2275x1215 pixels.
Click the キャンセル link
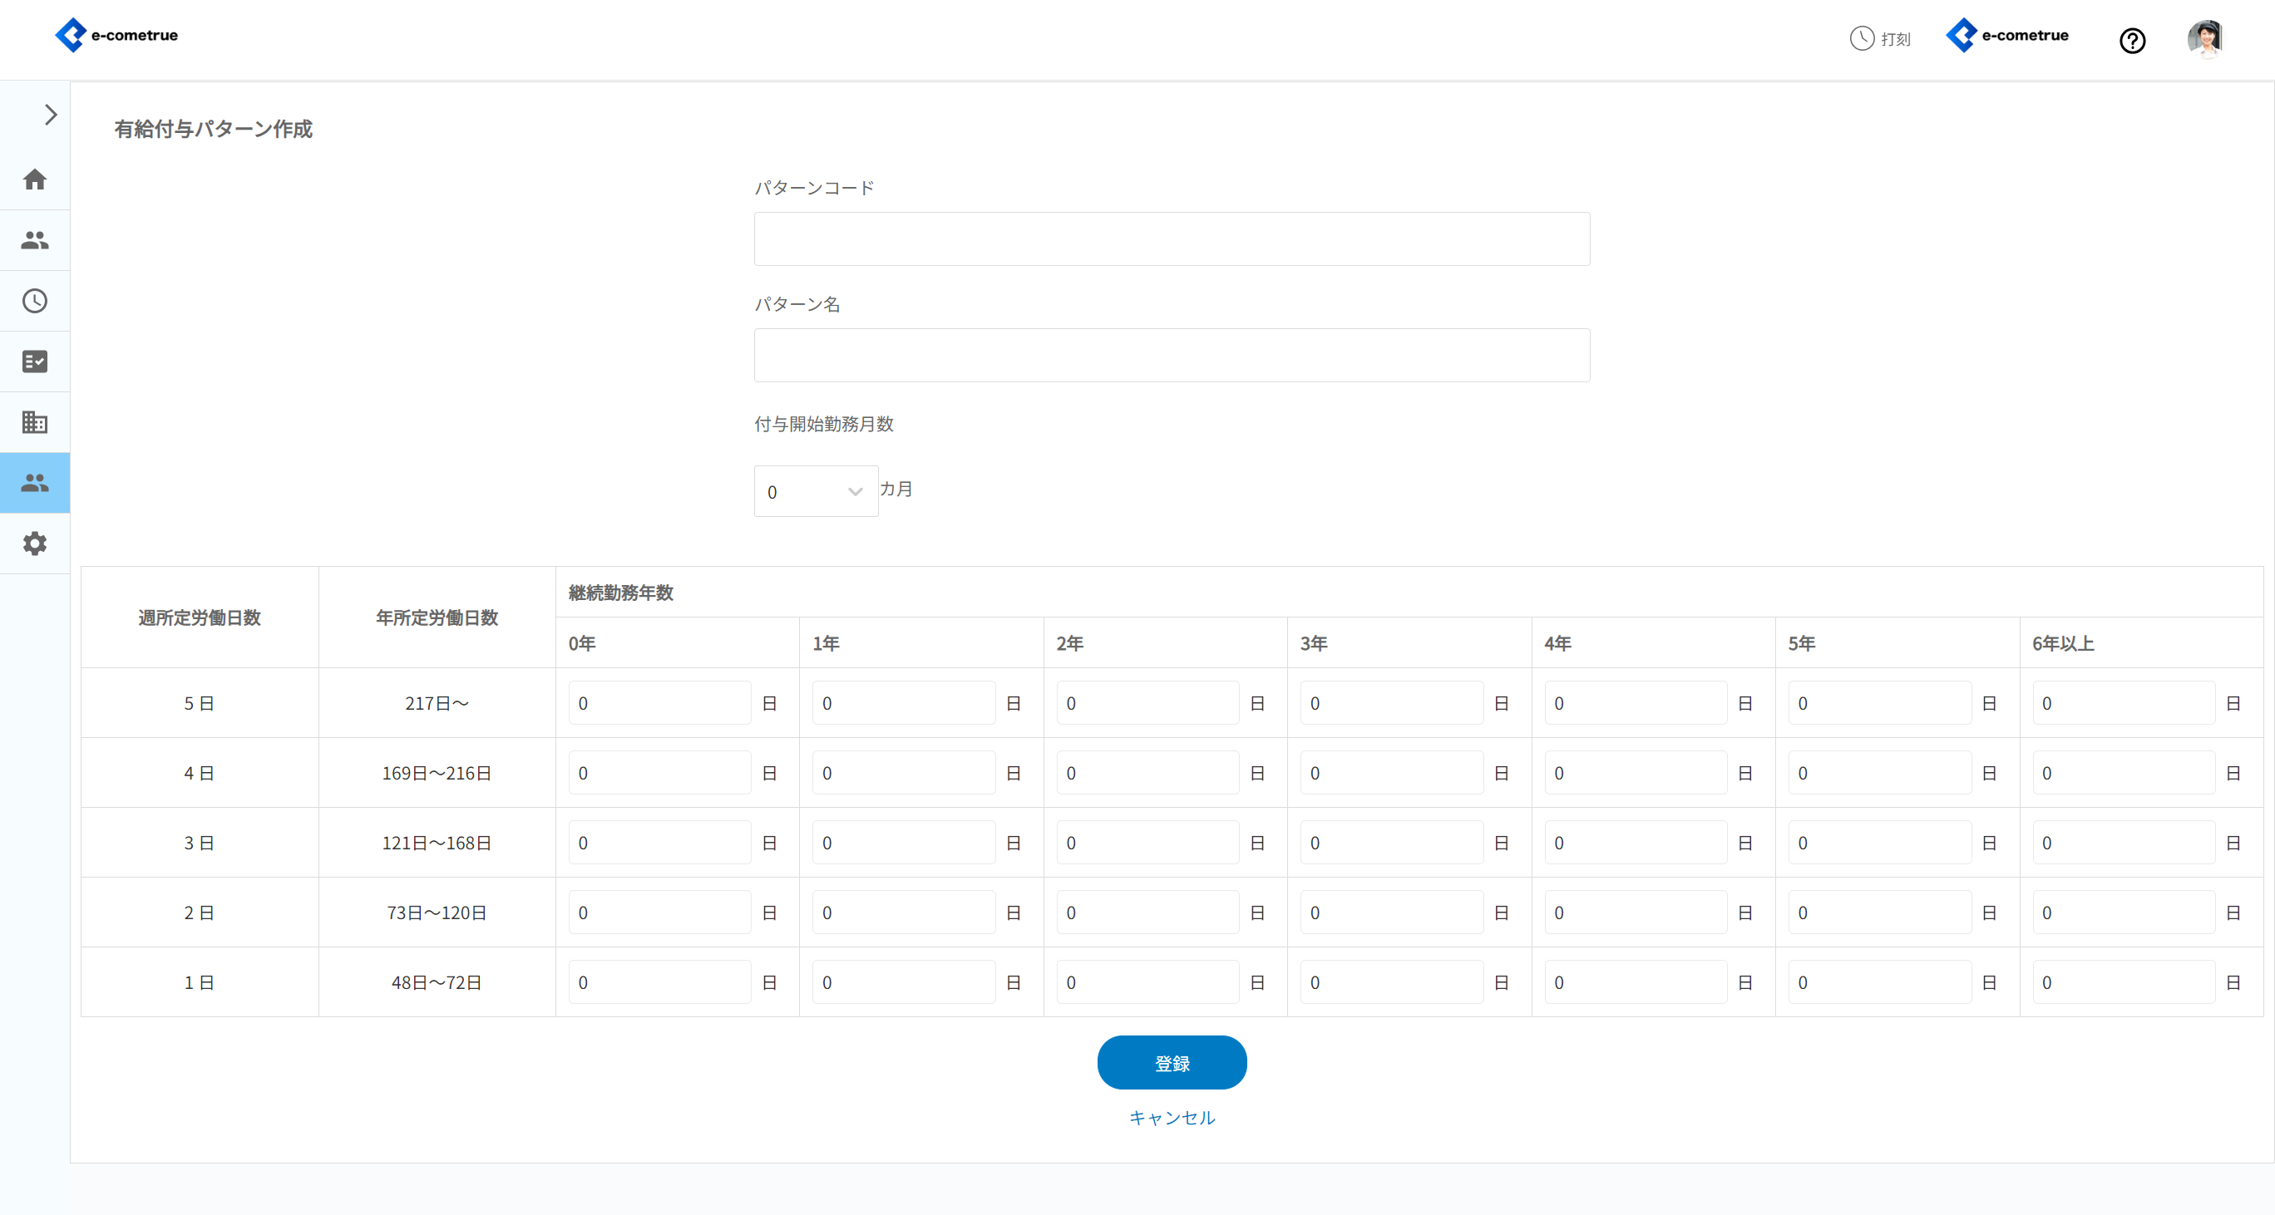1171,1117
